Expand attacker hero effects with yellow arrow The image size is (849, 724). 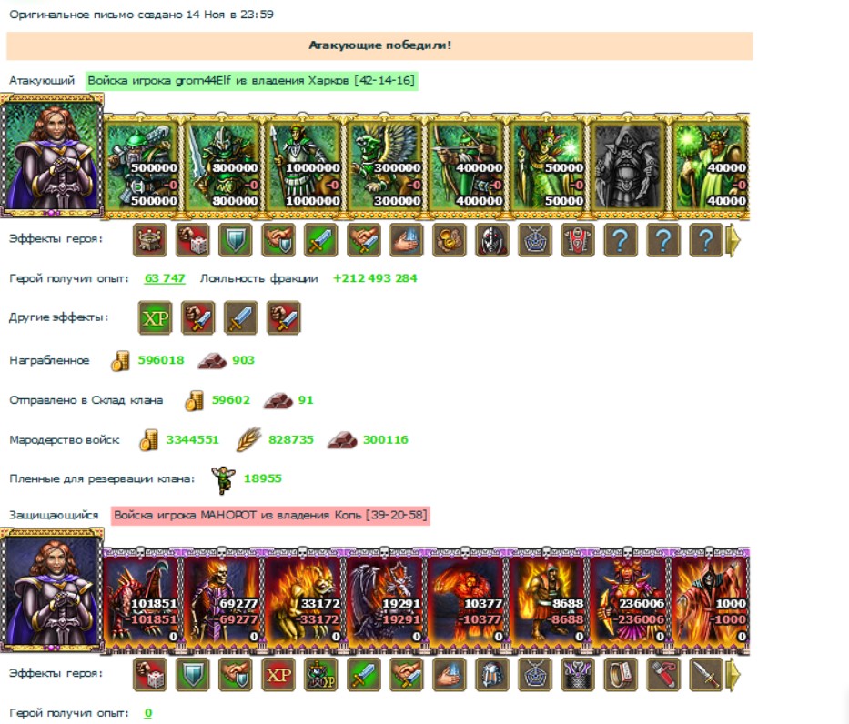(733, 240)
